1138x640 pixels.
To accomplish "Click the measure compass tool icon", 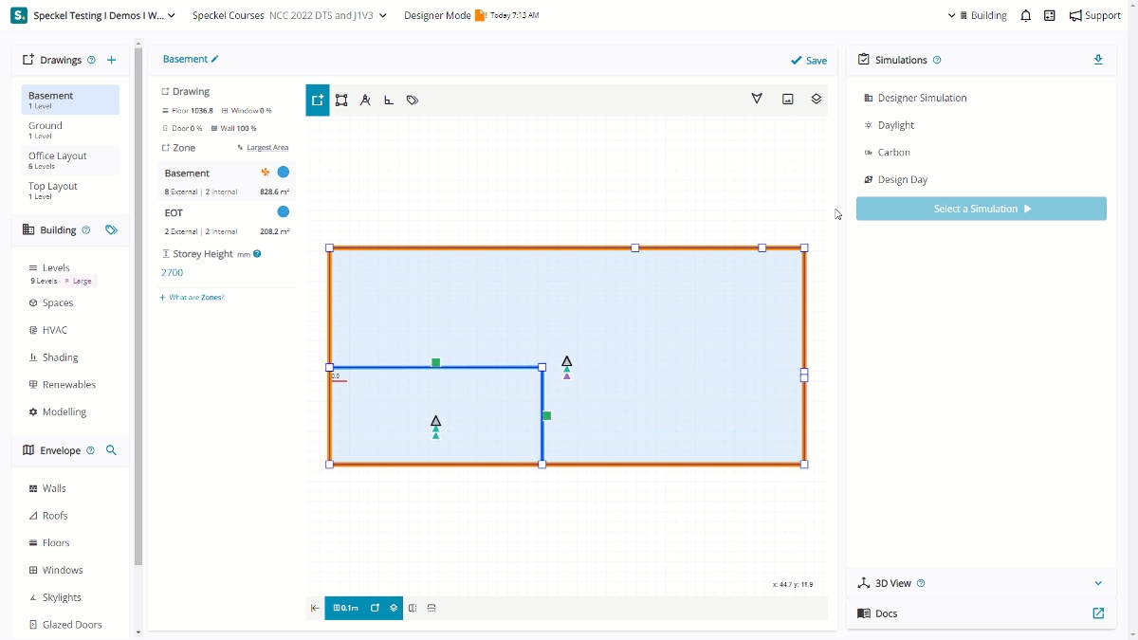I will tap(365, 100).
